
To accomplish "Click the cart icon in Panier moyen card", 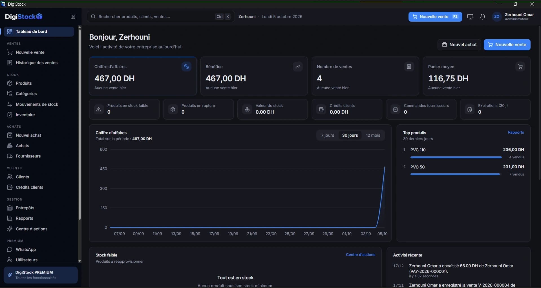I will click(520, 67).
